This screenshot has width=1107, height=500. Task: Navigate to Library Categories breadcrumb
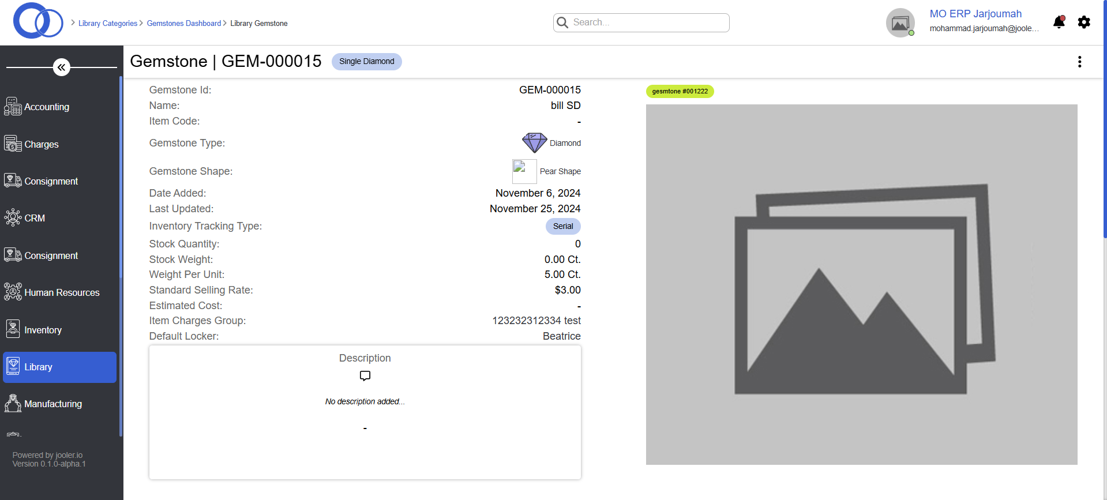click(108, 24)
